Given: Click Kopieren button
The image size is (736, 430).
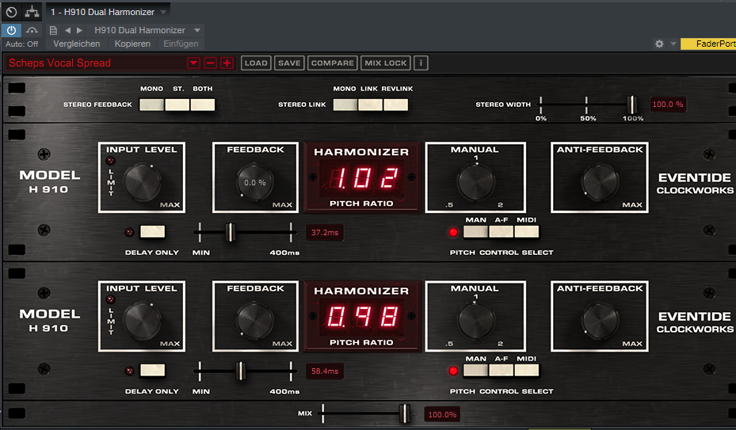Looking at the screenshot, I should pos(132,44).
